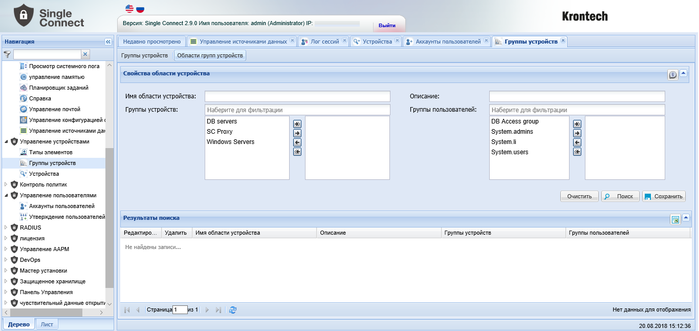Open Управление конфигурацией tree item

(67, 120)
